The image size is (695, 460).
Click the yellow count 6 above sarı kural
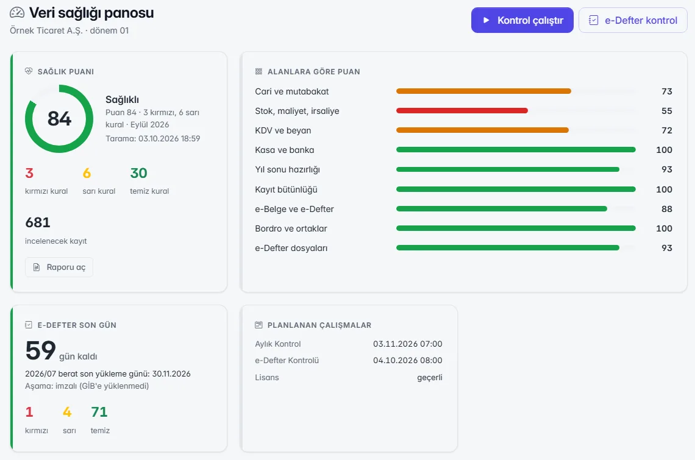87,173
